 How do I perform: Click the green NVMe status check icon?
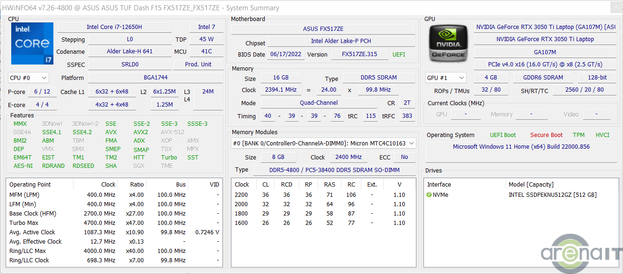tap(429, 195)
